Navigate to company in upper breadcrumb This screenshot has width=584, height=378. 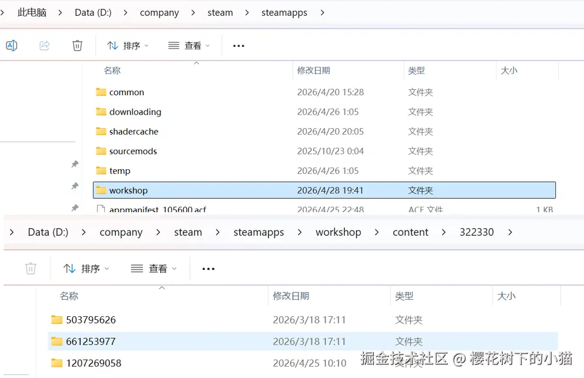pos(160,12)
